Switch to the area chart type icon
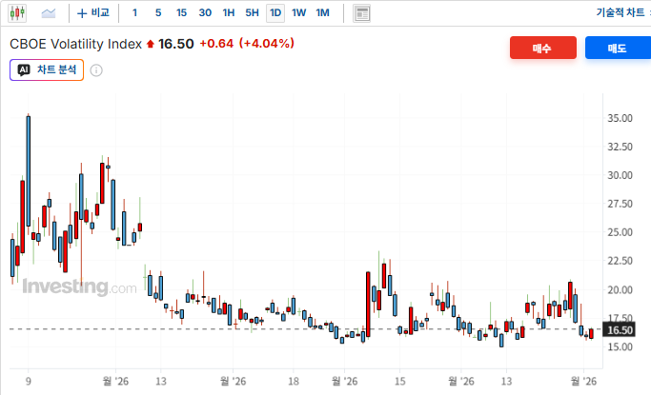Screen dimensions: 651x395 click(49, 13)
